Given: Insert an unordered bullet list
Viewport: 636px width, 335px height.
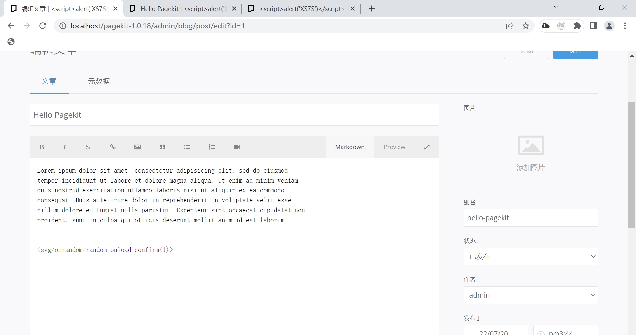Looking at the screenshot, I should pyautogui.click(x=187, y=147).
